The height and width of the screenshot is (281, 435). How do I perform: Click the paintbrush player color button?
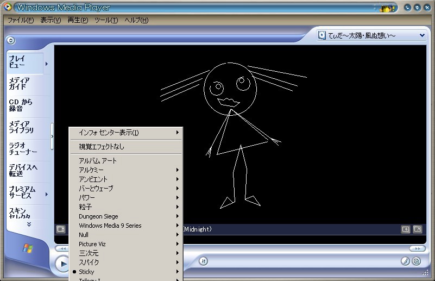[405, 261]
